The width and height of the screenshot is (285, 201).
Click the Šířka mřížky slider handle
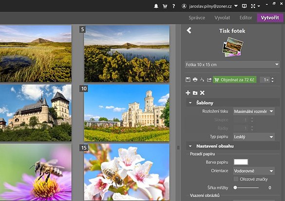pos(235,187)
